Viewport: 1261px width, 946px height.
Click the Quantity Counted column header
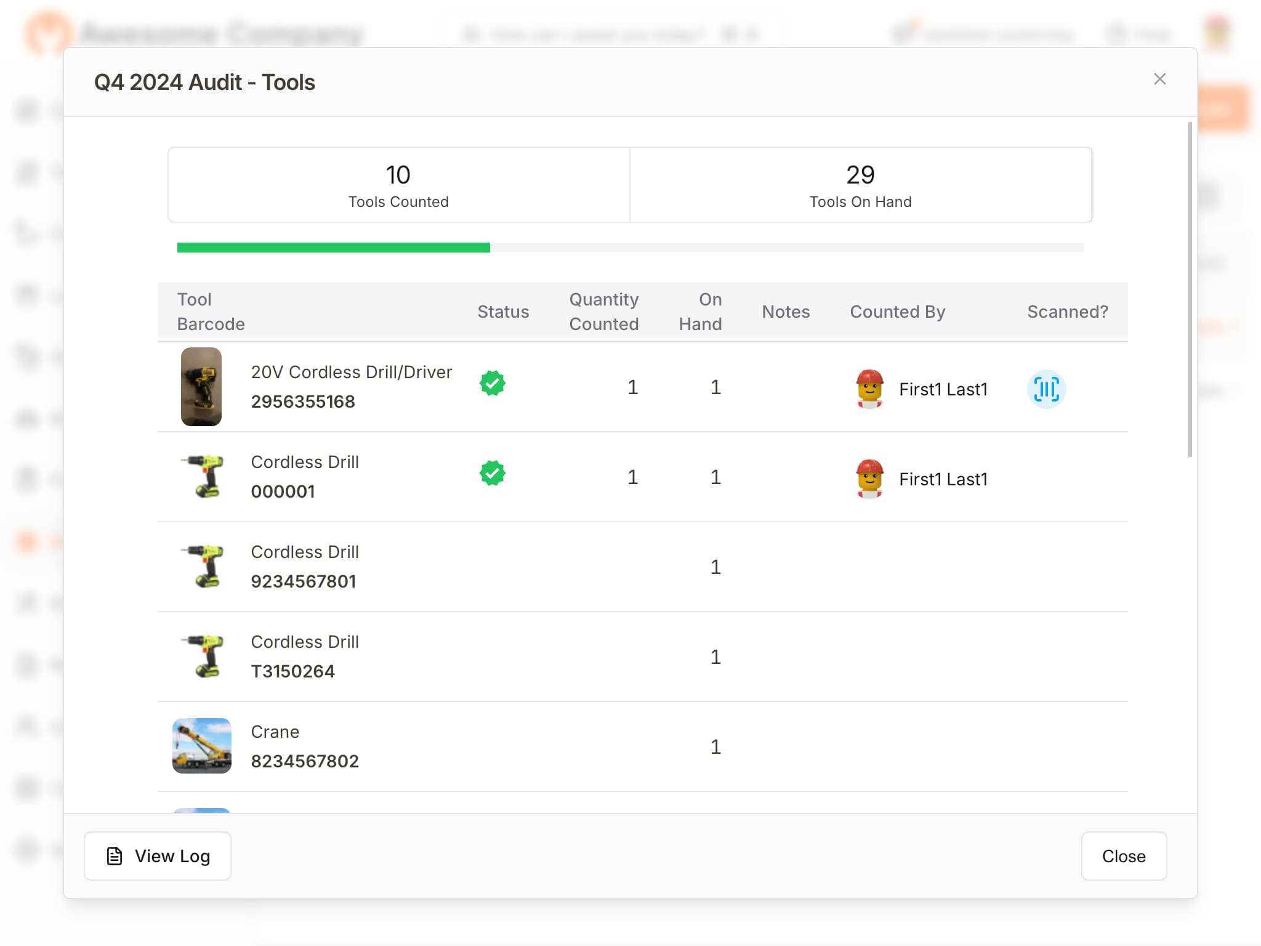603,312
